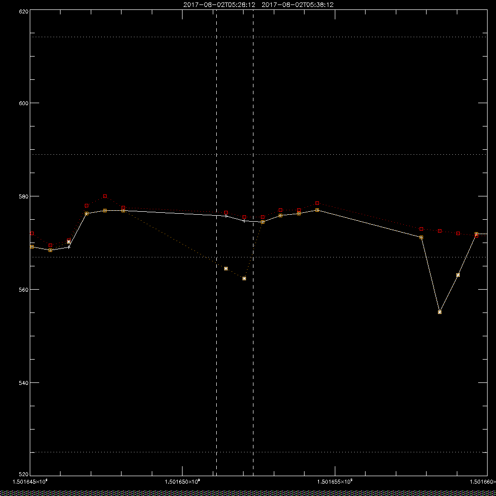Click the 1.501650×10⁹ x-axis label

tap(183, 482)
